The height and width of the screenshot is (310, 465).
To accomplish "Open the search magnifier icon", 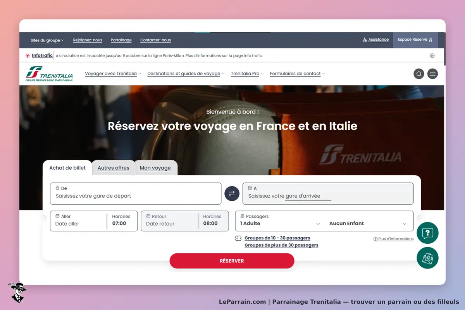I will 419,74.
